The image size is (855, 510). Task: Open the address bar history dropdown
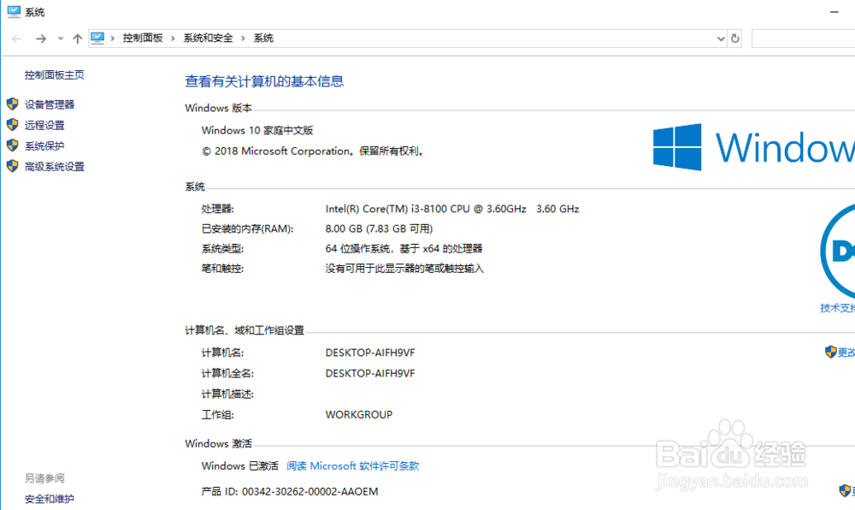coord(721,39)
